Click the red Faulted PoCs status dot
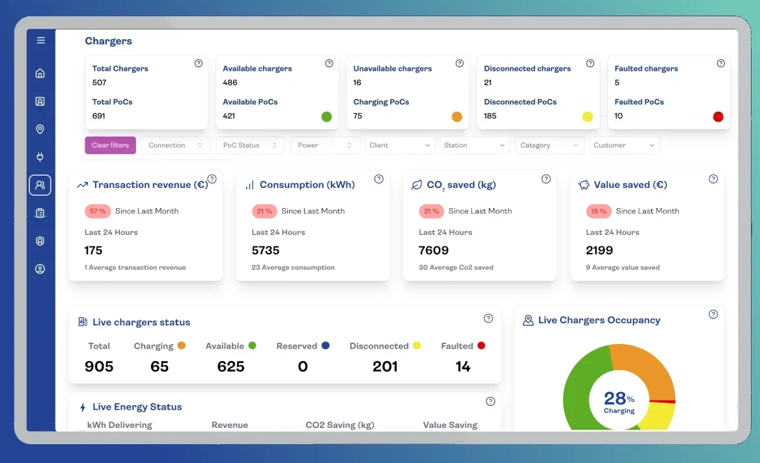 [718, 117]
